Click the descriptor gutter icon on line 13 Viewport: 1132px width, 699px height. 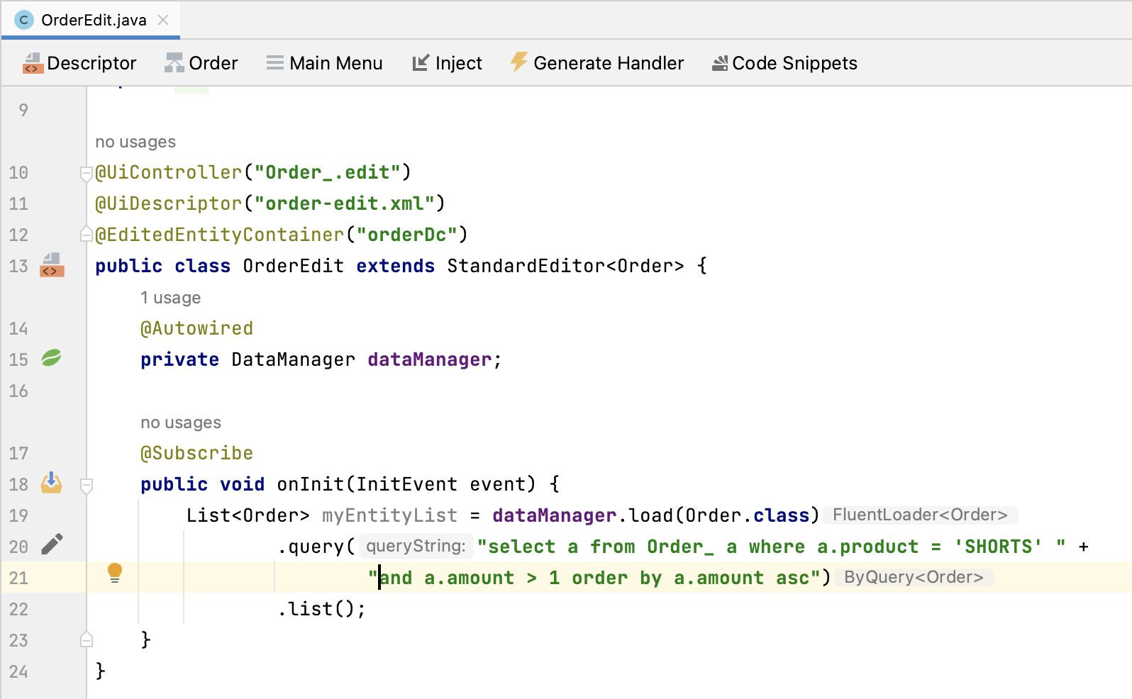click(52, 265)
